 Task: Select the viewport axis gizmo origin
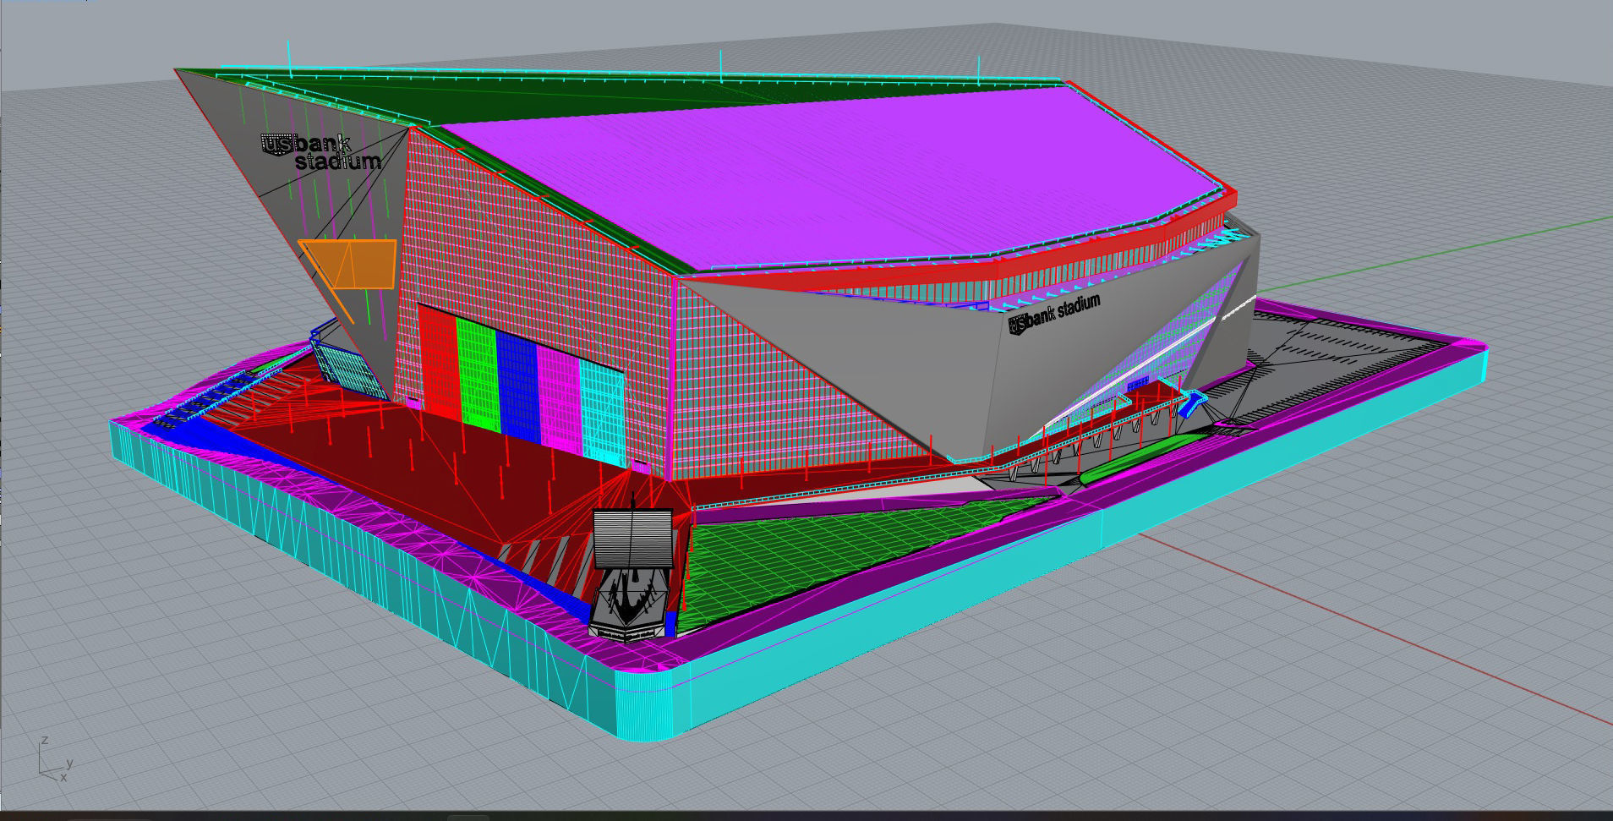coord(40,773)
